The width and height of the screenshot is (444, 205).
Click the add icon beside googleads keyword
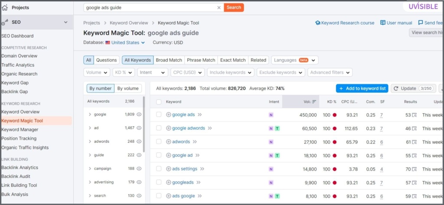click(169, 183)
